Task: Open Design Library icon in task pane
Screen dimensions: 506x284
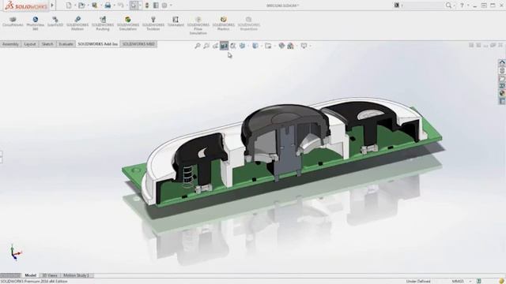Action: tap(502, 70)
